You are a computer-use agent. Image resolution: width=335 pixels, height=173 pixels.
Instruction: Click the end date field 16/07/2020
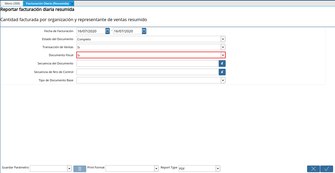pos(127,31)
